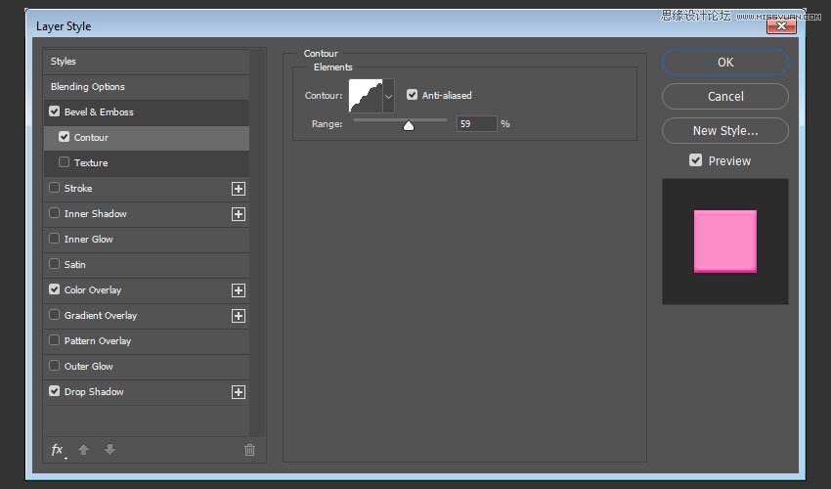Click the move effect down arrow
Viewport: 831px width, 489px height.
(x=109, y=450)
